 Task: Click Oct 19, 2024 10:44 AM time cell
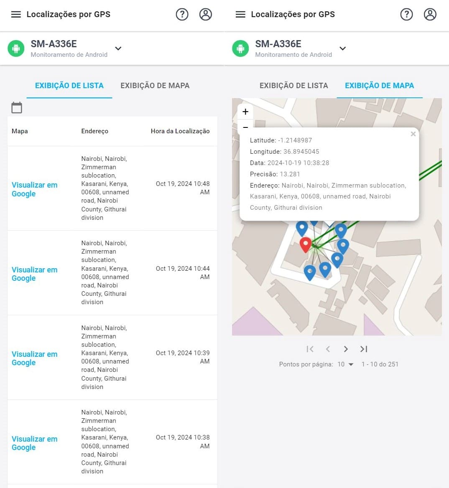[182, 273]
